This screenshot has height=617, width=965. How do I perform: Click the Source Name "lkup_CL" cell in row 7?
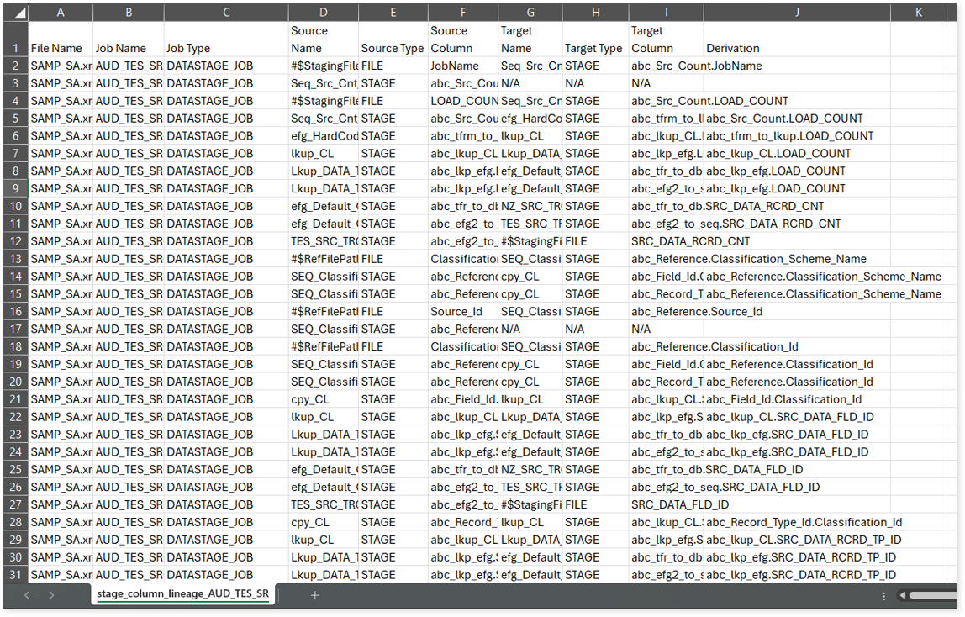323,154
